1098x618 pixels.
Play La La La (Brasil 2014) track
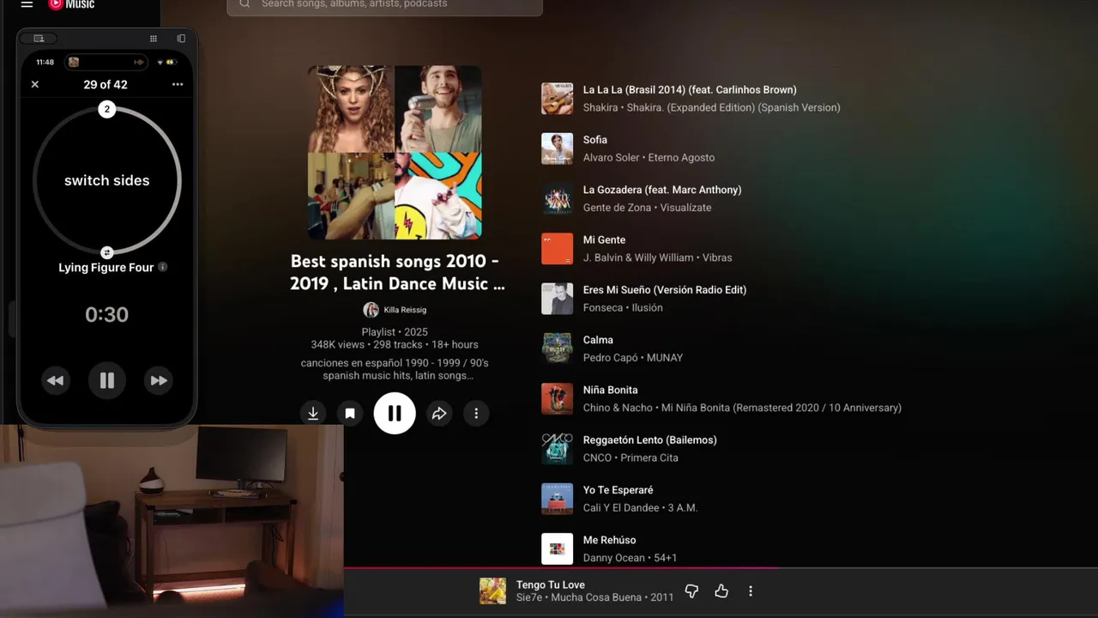[x=690, y=89]
